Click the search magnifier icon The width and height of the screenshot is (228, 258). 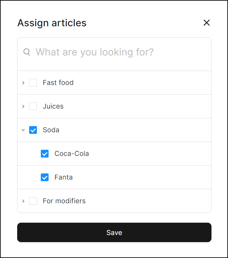click(x=27, y=52)
